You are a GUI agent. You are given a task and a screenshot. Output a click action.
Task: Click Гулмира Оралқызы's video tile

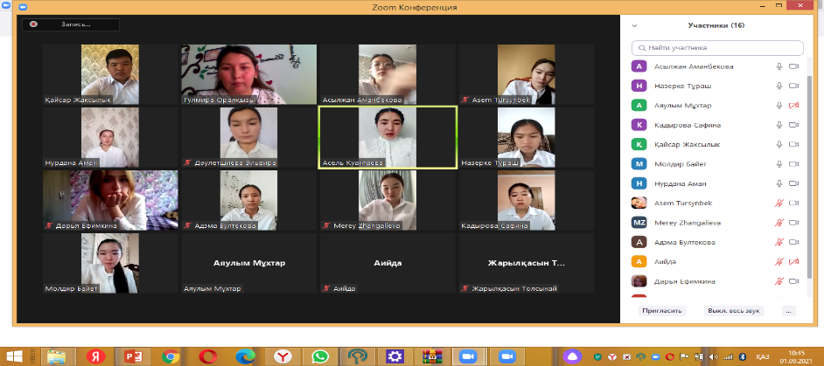point(248,73)
